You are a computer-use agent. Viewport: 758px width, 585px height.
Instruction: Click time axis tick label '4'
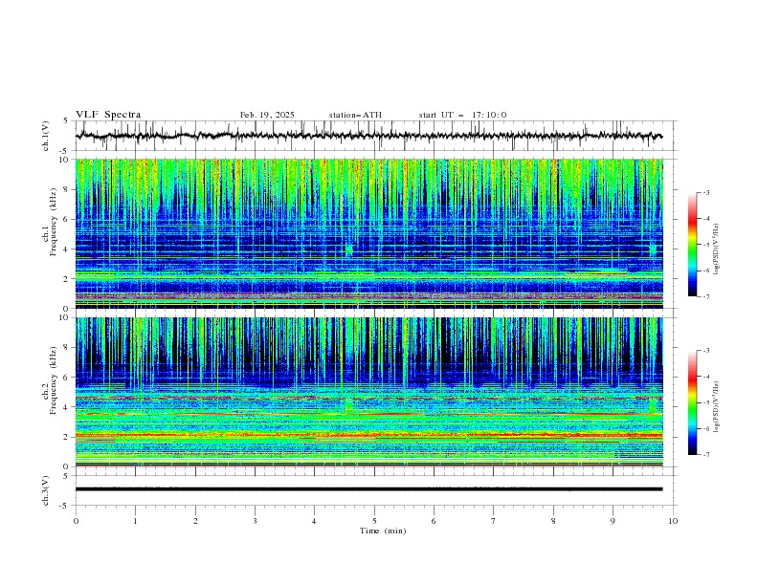coord(314,521)
